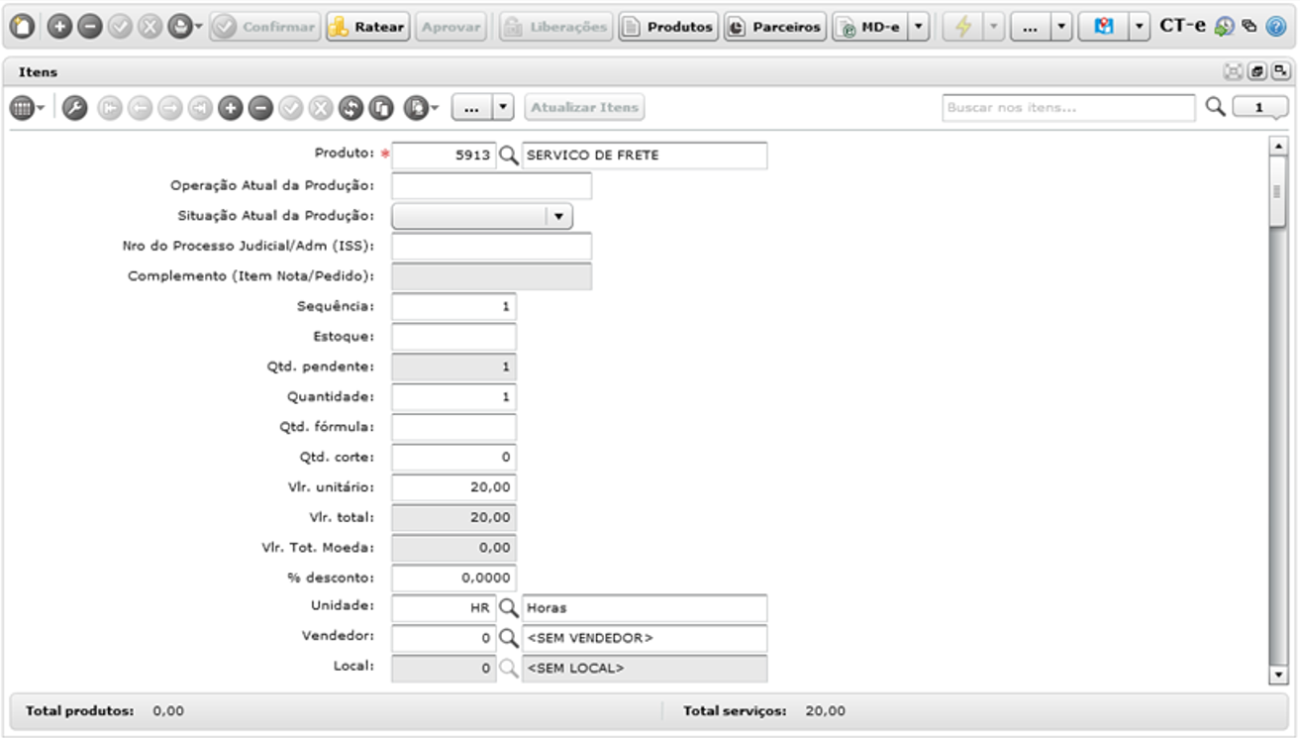The width and height of the screenshot is (1300, 738).
Task: Click the Confirmar button
Action: coord(264,27)
